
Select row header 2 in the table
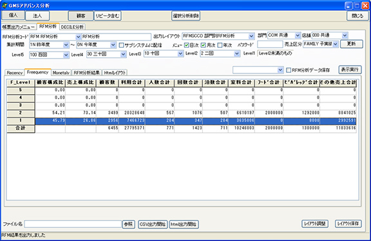[x=21, y=113]
